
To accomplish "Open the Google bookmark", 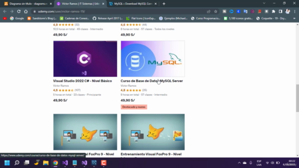I will pos(17,18).
